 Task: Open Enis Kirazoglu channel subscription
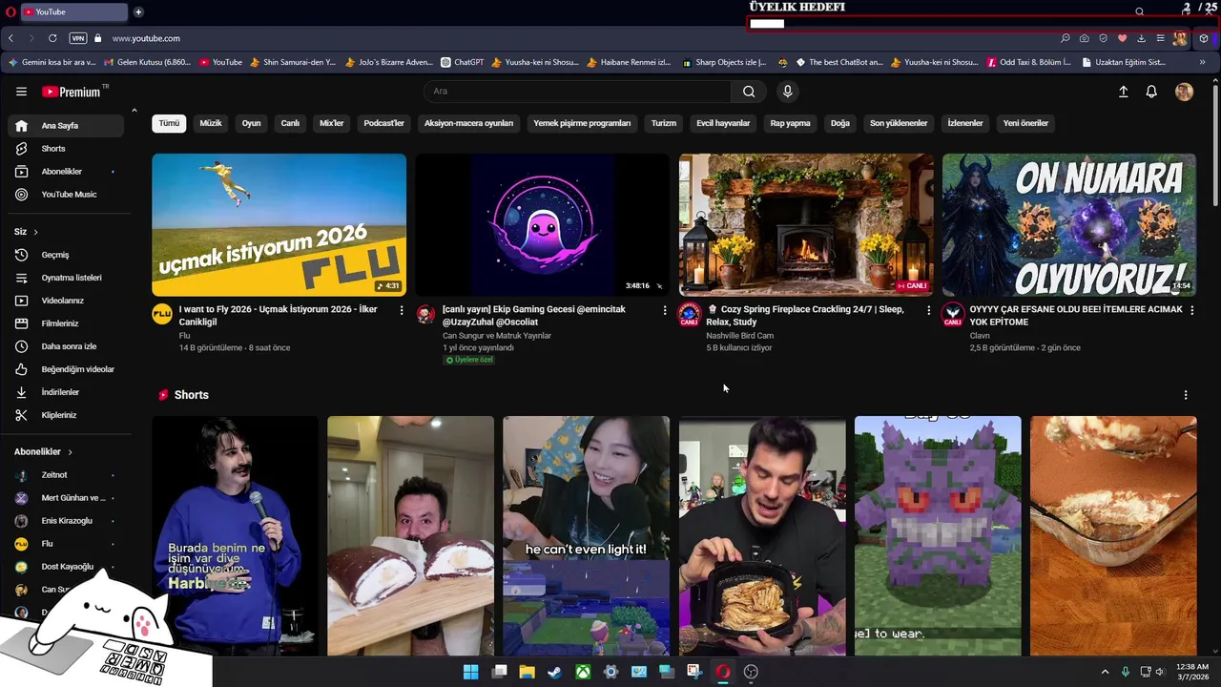tap(66, 521)
